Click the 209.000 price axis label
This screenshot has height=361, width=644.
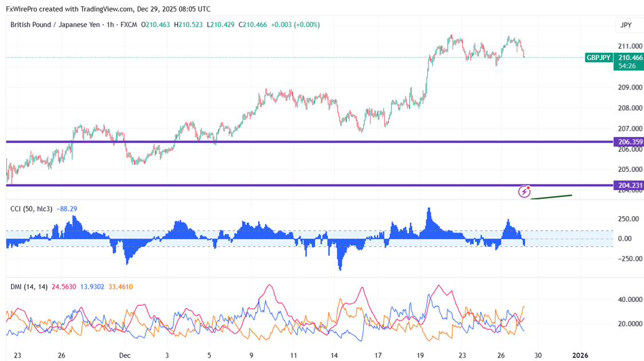point(630,87)
